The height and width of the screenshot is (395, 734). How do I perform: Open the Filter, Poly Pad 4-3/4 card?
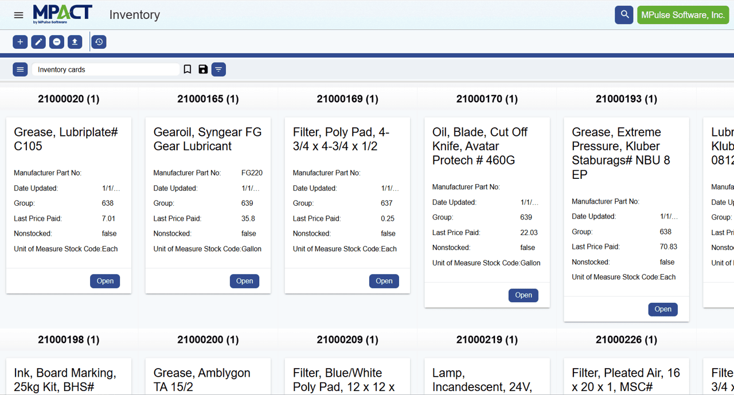(x=384, y=281)
